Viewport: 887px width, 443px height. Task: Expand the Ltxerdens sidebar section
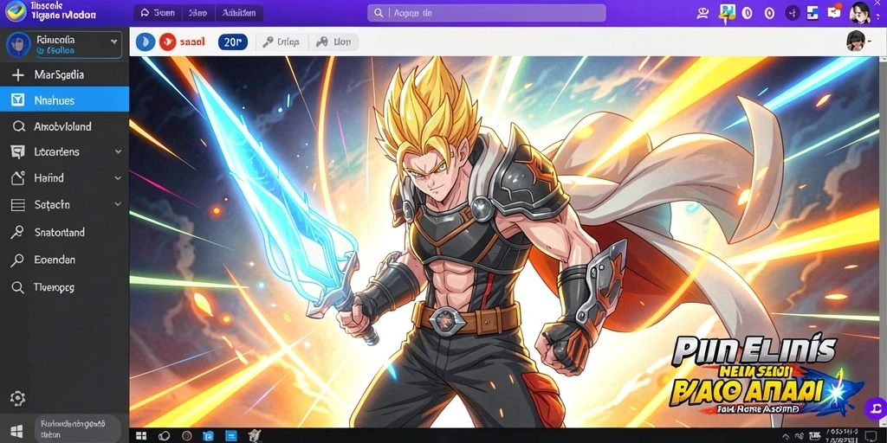tap(118, 151)
